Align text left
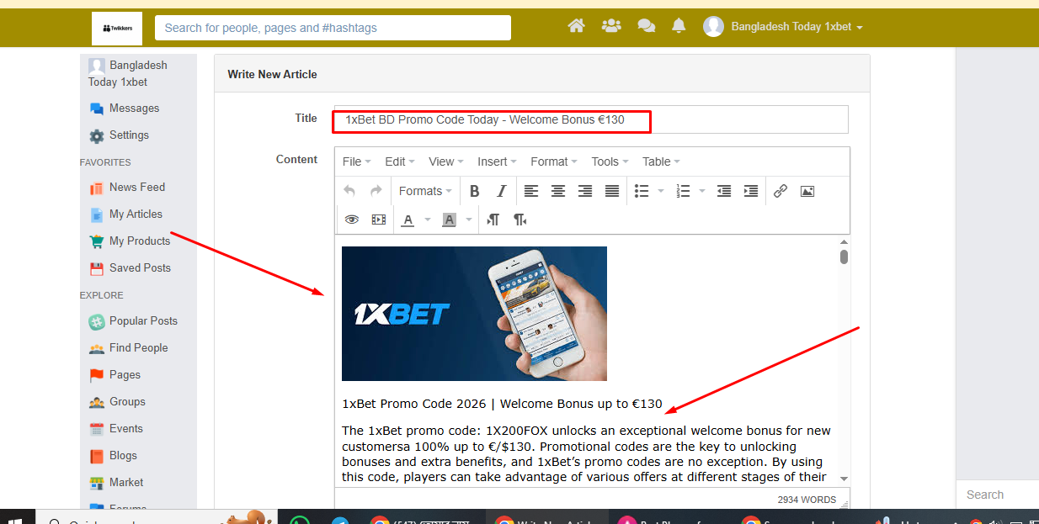Screen dimensions: 1039x524 pos(531,191)
